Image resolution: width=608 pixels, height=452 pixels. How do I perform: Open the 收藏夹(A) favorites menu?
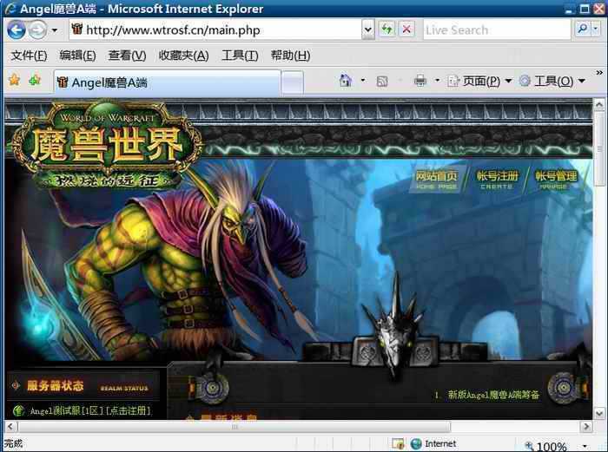point(183,56)
